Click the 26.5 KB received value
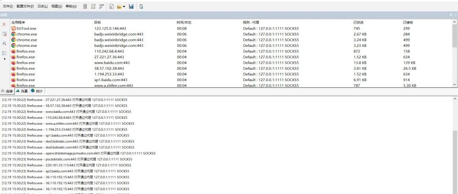Image resolution: width=458 pixels, height=194 pixels. point(410,68)
